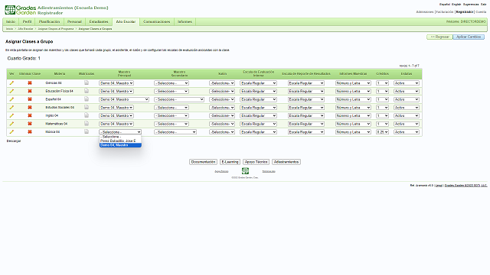Image resolution: width=490 pixels, height=275 pixels.
Task: Open the Cuenta link
Action: tap(481, 12)
